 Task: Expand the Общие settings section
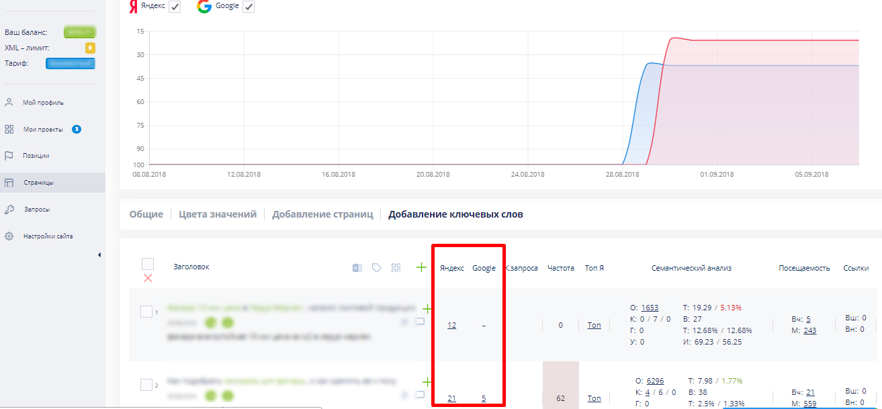[x=146, y=215]
